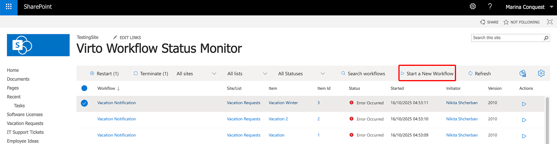
Task: Click error icon in Vacation Winter row
Action: [x=351, y=103]
